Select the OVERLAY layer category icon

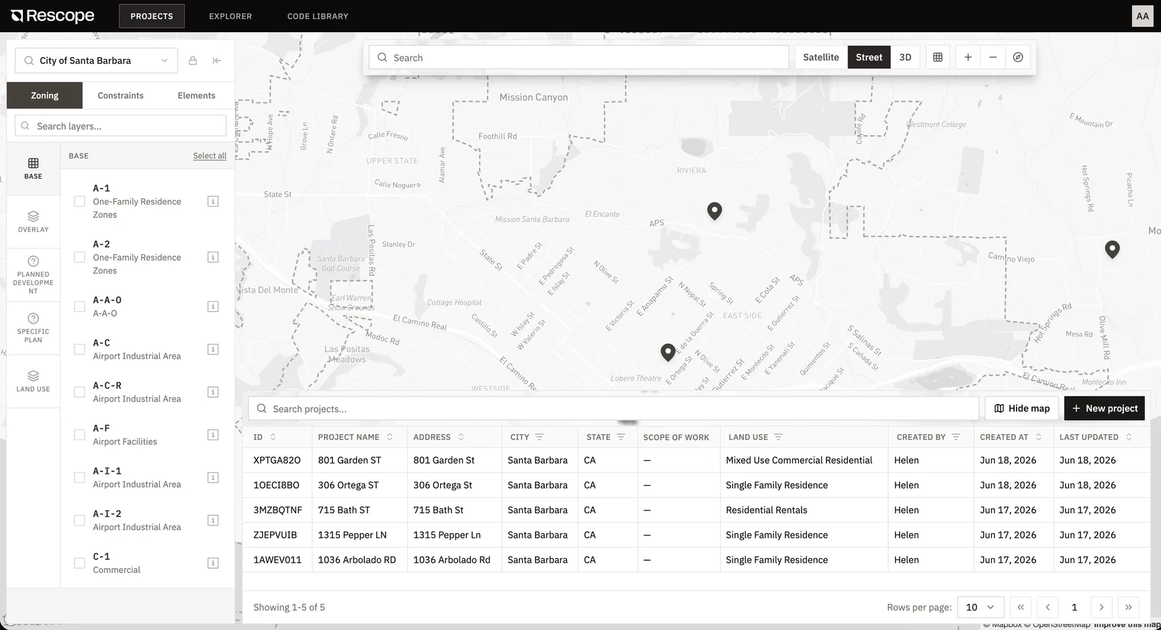point(33,222)
